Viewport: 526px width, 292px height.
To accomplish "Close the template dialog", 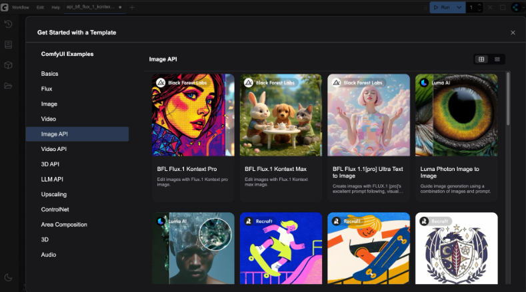I will tap(513, 33).
